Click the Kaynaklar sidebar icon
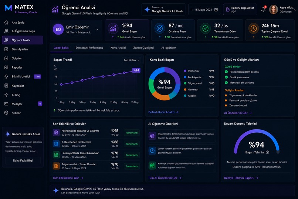Image resolution: width=298 pixels, height=199 pixels. tap(6, 86)
